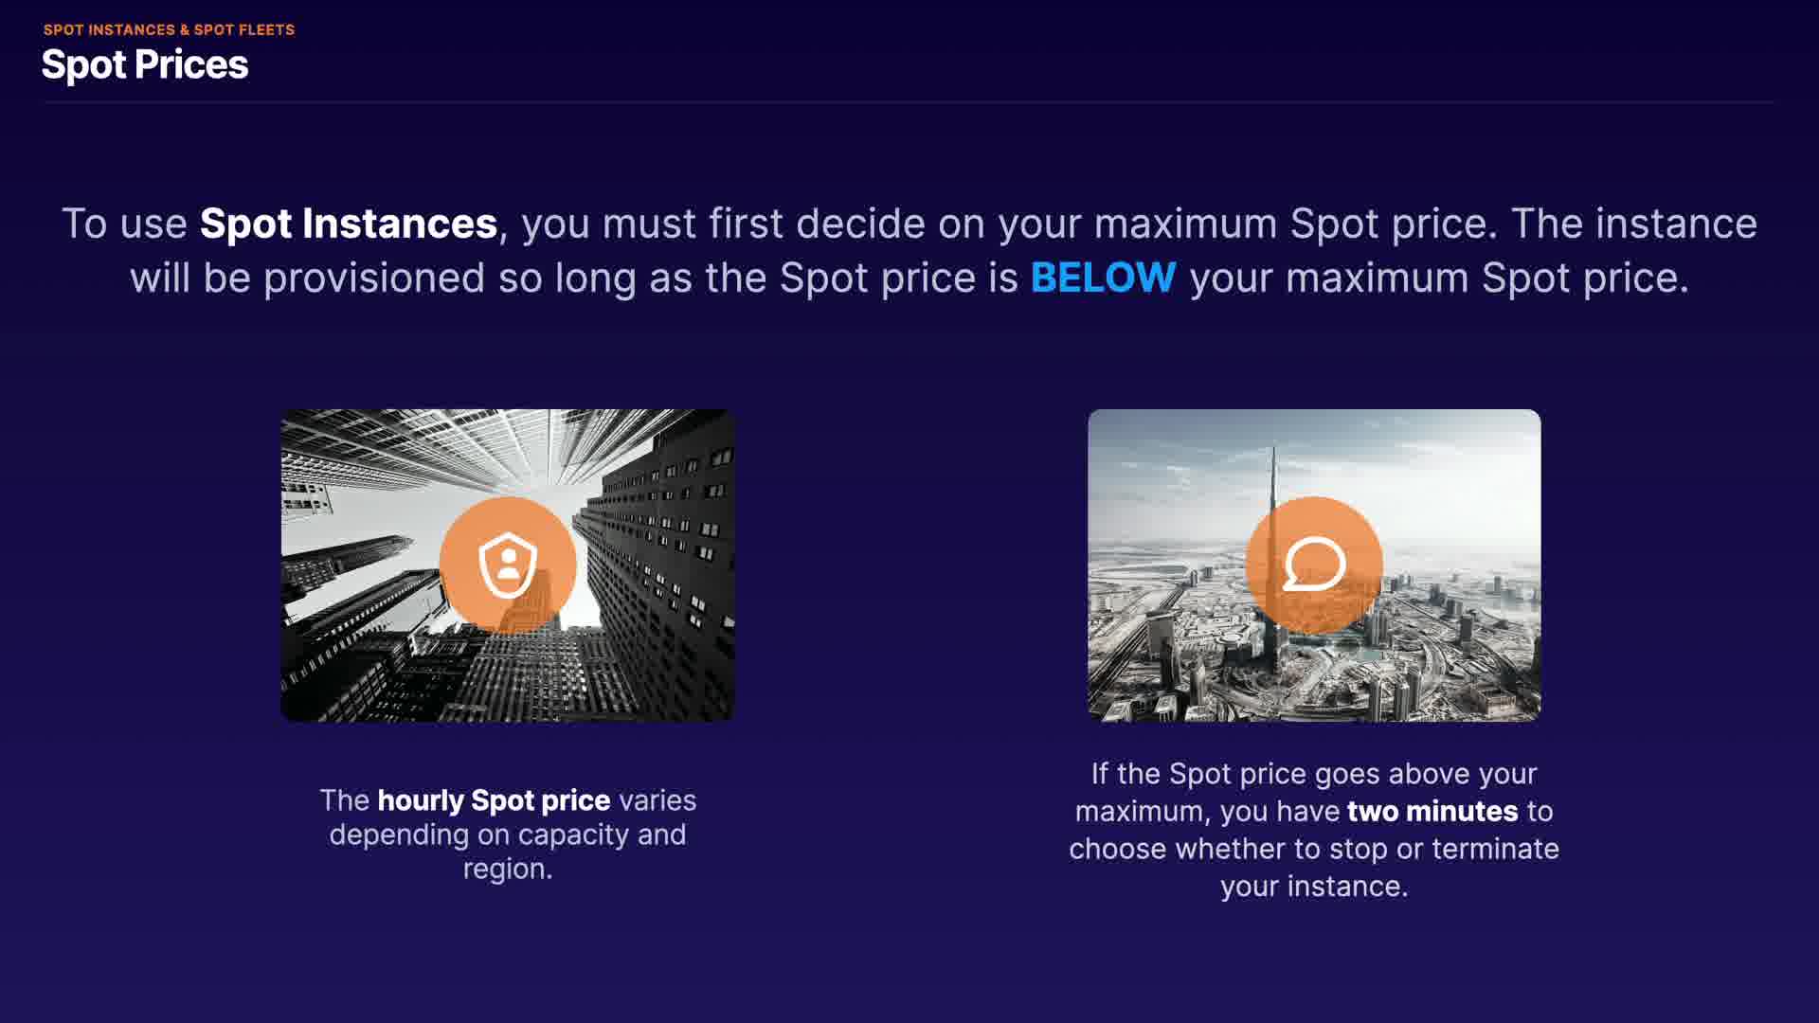Click the word "region." below left photo

pyautogui.click(x=508, y=869)
